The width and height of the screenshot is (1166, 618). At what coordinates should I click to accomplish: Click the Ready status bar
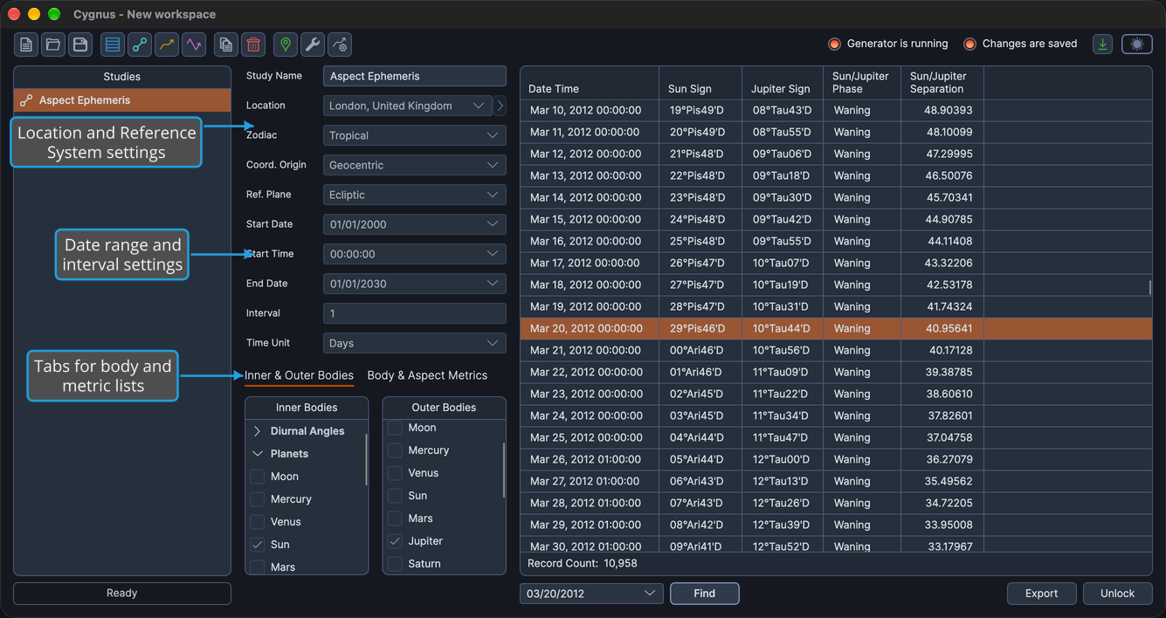point(122,594)
